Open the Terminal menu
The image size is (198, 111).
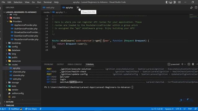click(x=47, y=2)
